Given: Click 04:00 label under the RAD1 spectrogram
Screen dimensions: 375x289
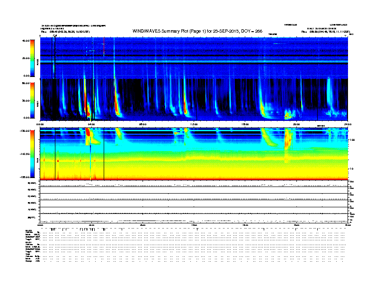Looking at the screenshot, I should [91, 124].
